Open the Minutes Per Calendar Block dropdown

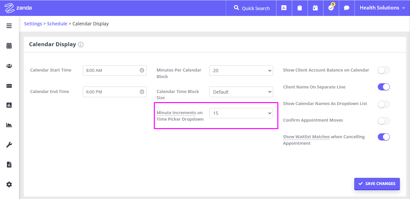(x=241, y=71)
